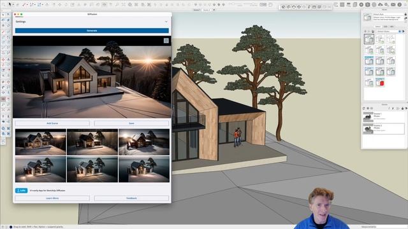Click the current style preview at top of Styles panel

pyautogui.click(x=367, y=17)
